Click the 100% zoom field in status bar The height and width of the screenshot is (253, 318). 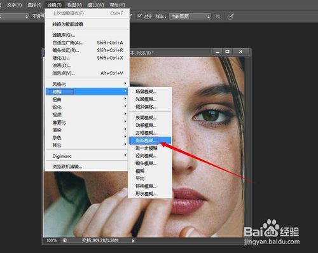52,240
